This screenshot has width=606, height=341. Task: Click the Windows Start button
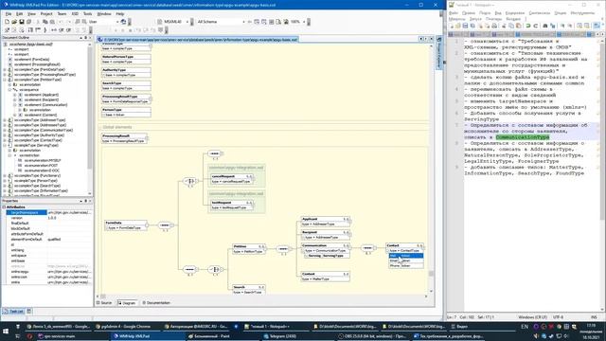pos(6,332)
